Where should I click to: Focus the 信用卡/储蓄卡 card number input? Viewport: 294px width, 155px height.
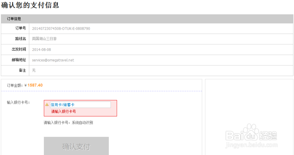80,105
